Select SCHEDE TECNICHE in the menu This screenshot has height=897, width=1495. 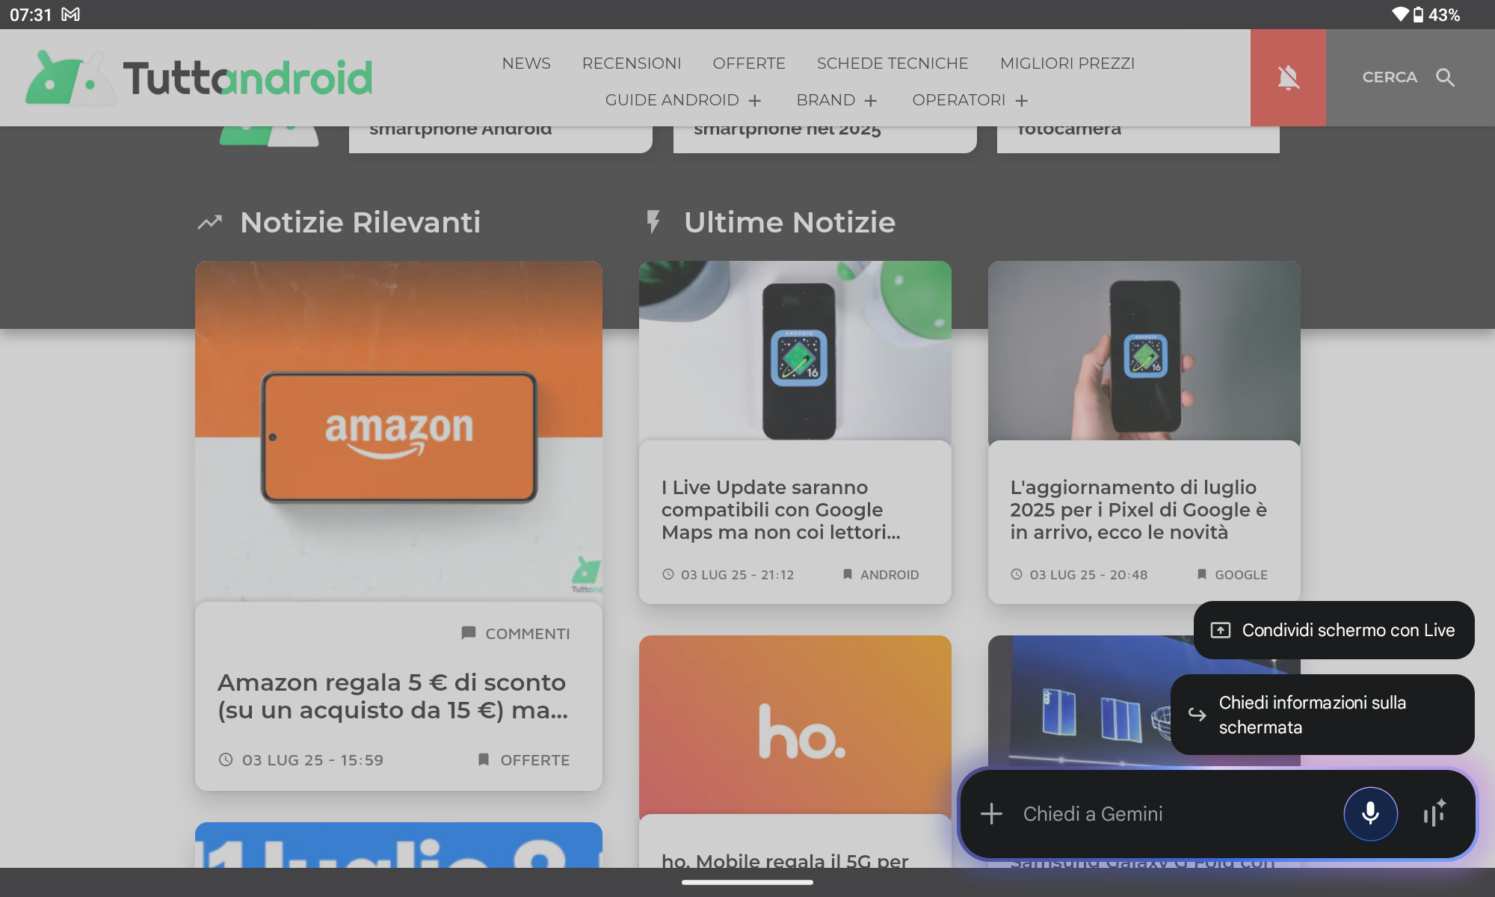pyautogui.click(x=893, y=64)
